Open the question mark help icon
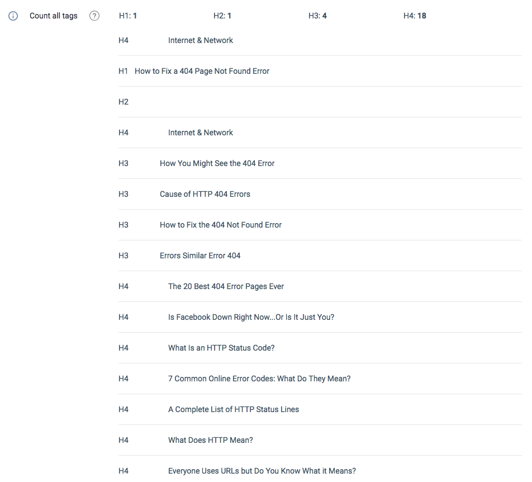Screen dimensions: 532x482 (94, 16)
